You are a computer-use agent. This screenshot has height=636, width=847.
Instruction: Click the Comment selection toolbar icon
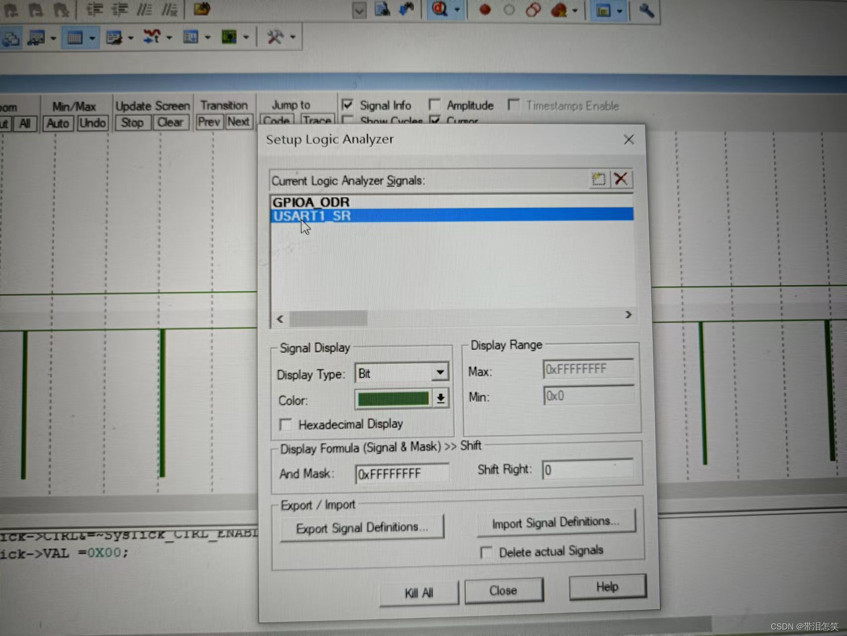point(144,9)
